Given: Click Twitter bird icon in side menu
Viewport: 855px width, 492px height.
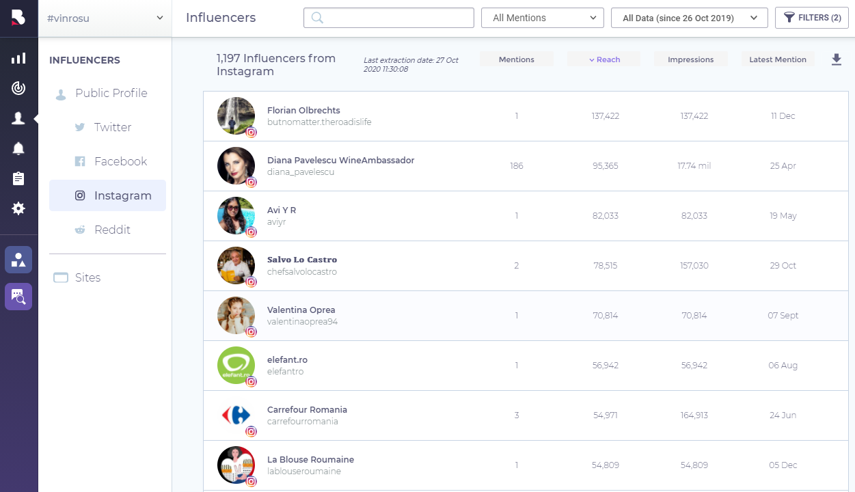Looking at the screenshot, I should pos(80,127).
